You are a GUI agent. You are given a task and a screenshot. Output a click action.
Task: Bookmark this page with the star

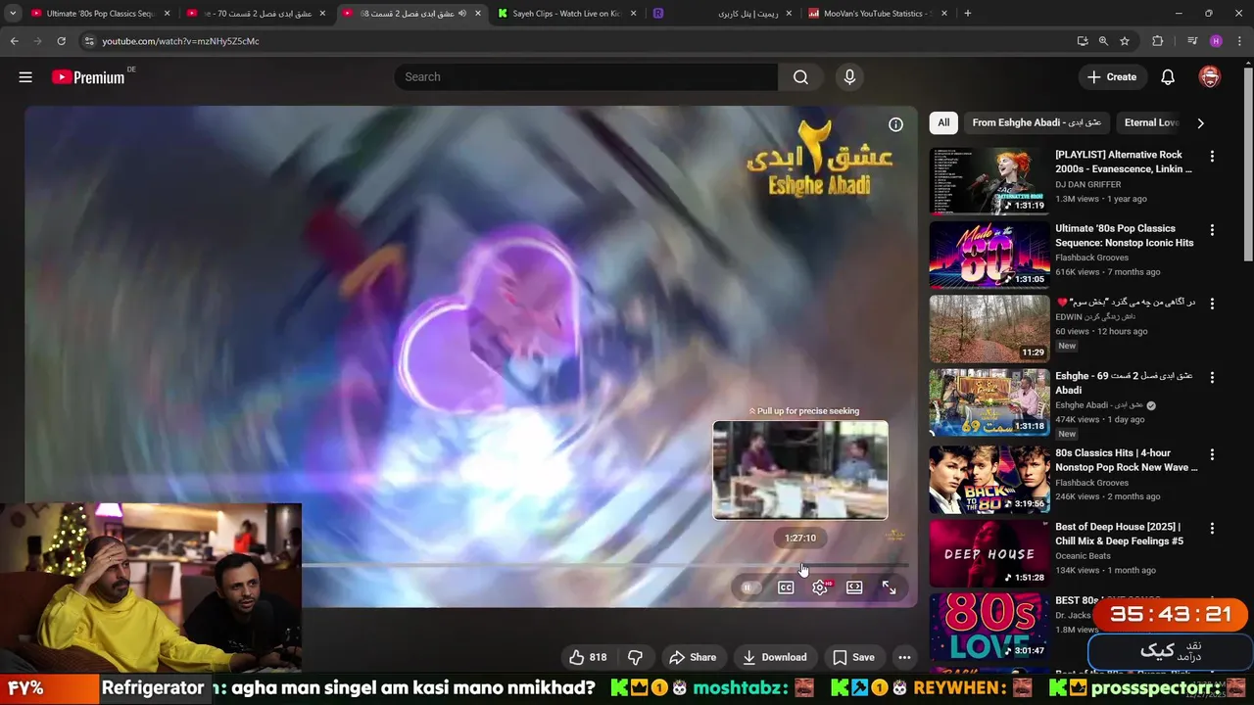tap(1125, 41)
